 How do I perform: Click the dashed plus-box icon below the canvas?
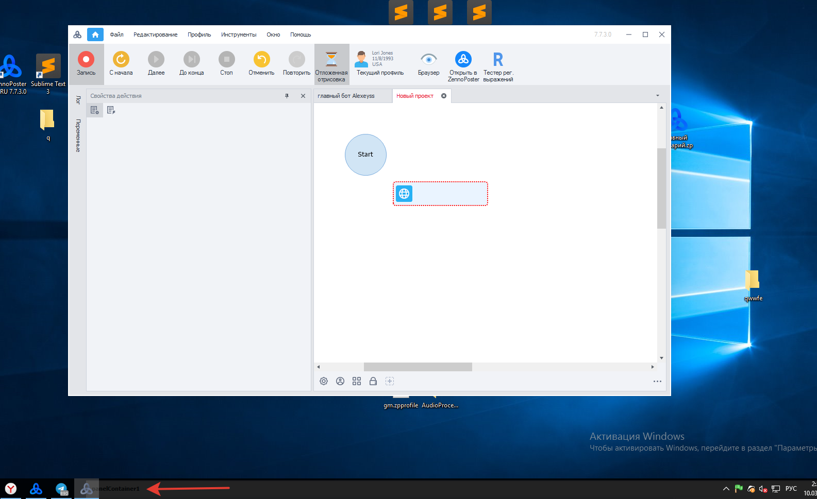click(390, 381)
